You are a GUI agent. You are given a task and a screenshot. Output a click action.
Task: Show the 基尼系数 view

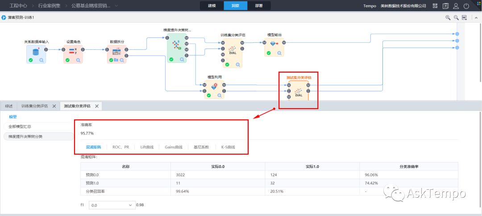point(201,147)
